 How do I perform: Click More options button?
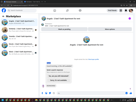tap(110, 29)
